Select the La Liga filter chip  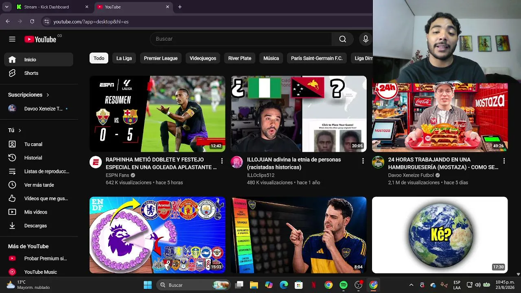point(124,58)
